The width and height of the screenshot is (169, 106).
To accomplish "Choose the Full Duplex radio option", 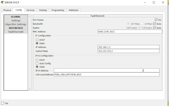I will coord(139,28).
